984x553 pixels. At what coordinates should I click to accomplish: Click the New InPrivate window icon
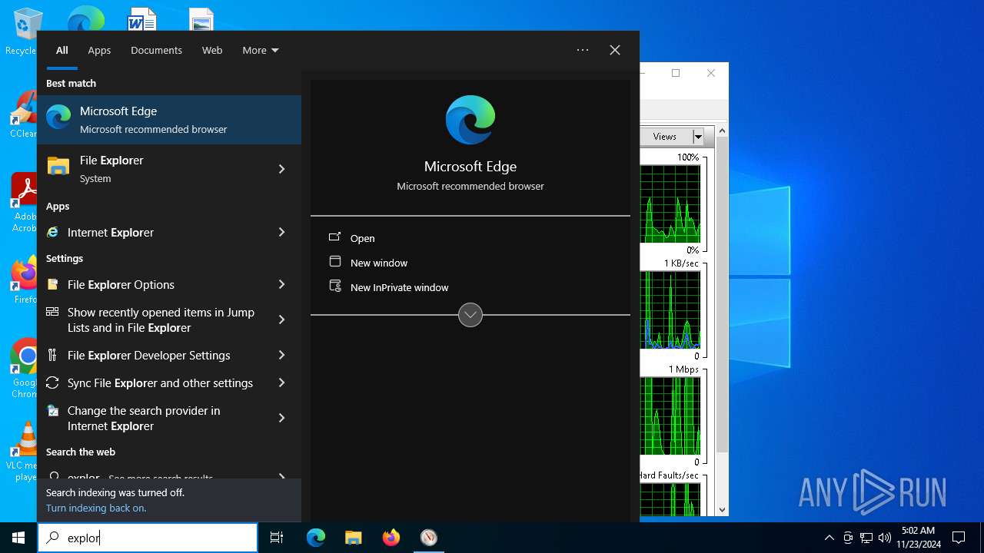[335, 286]
